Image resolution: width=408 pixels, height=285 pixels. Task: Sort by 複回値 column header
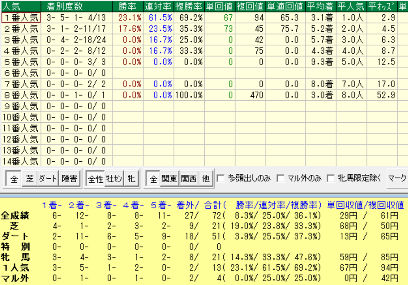250,7
